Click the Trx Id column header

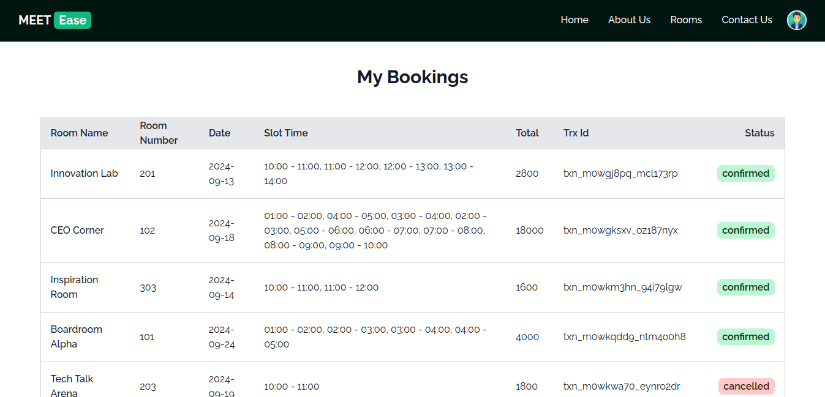pyautogui.click(x=576, y=133)
